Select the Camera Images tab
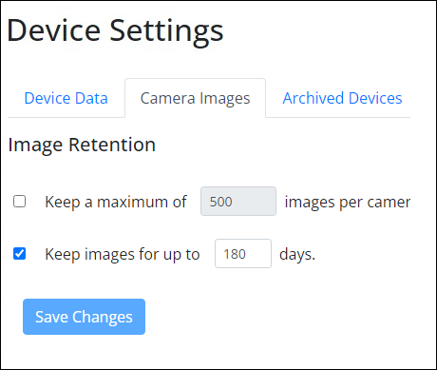 point(195,98)
